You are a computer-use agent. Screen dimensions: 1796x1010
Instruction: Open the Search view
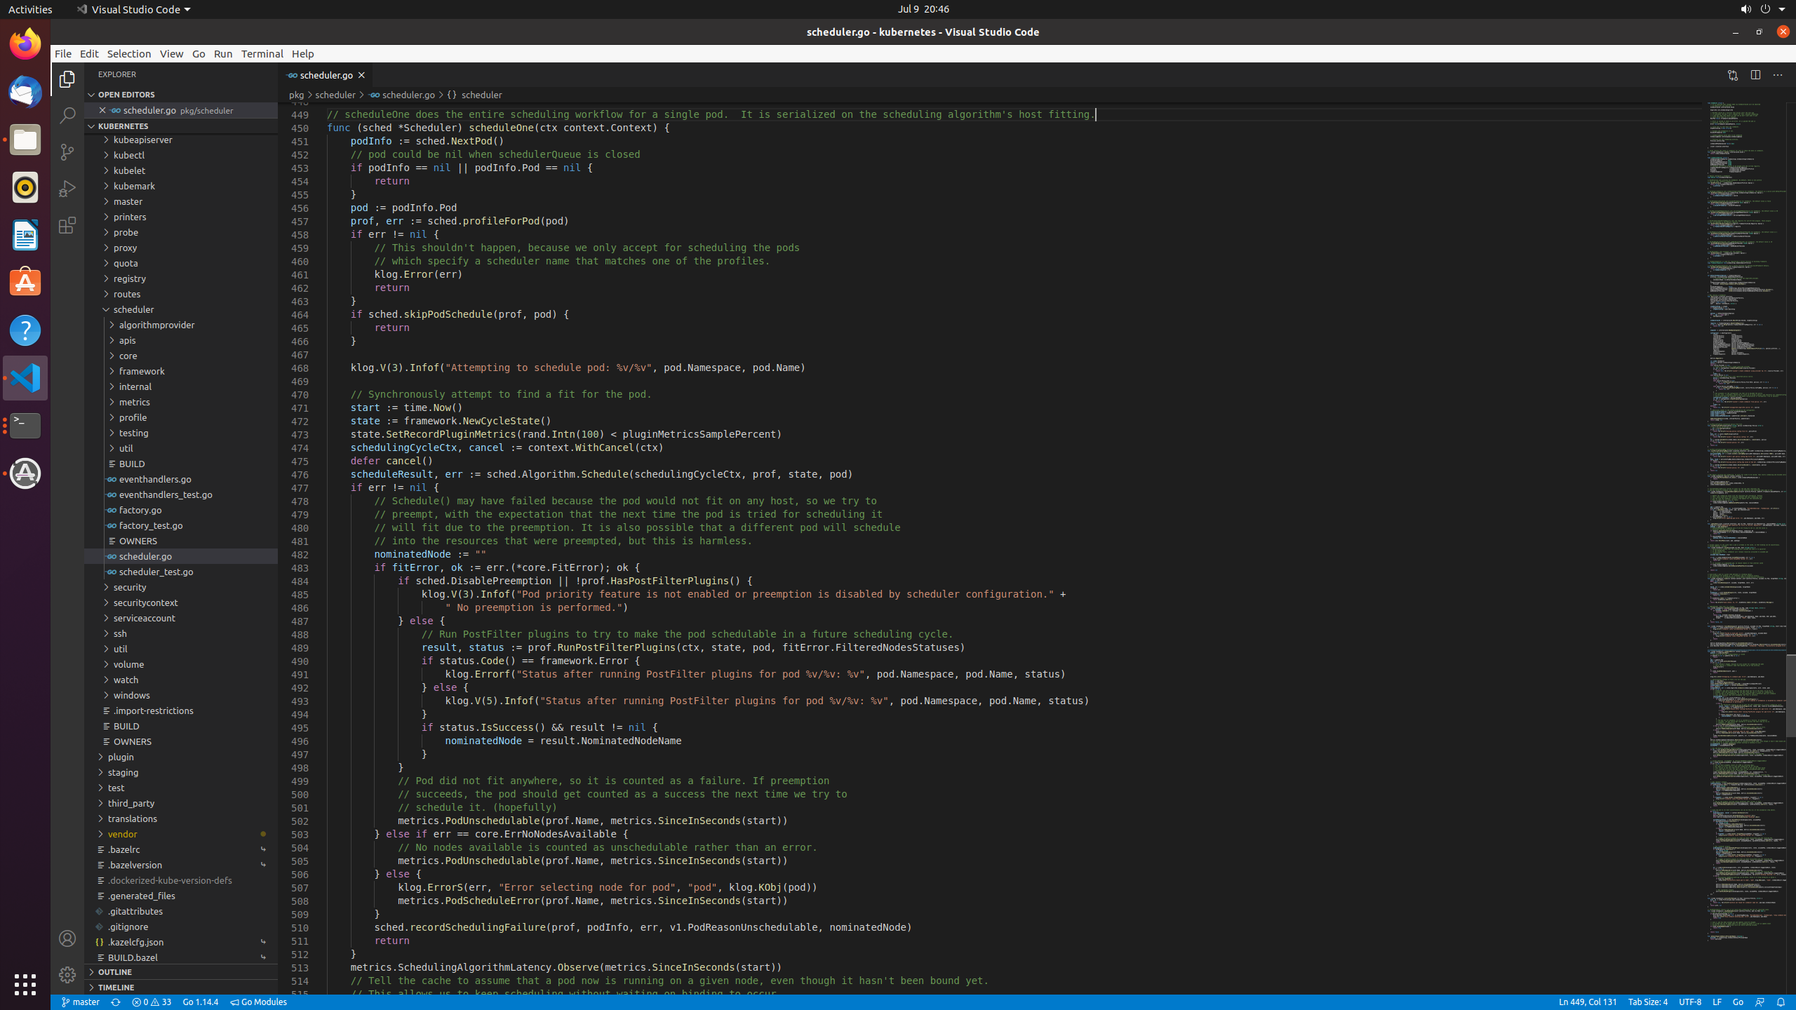[x=67, y=116]
